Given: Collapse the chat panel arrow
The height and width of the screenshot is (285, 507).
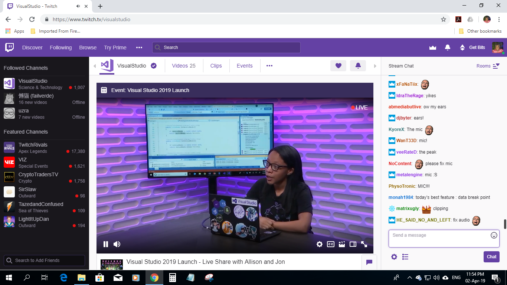Looking at the screenshot, I should pyautogui.click(x=375, y=66).
